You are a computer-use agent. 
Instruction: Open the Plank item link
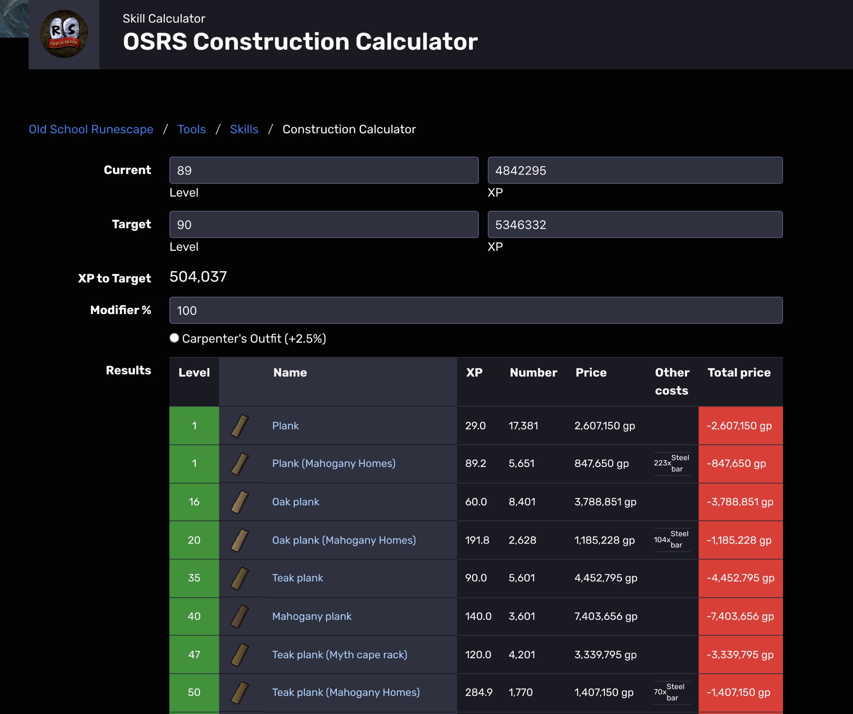coord(285,426)
